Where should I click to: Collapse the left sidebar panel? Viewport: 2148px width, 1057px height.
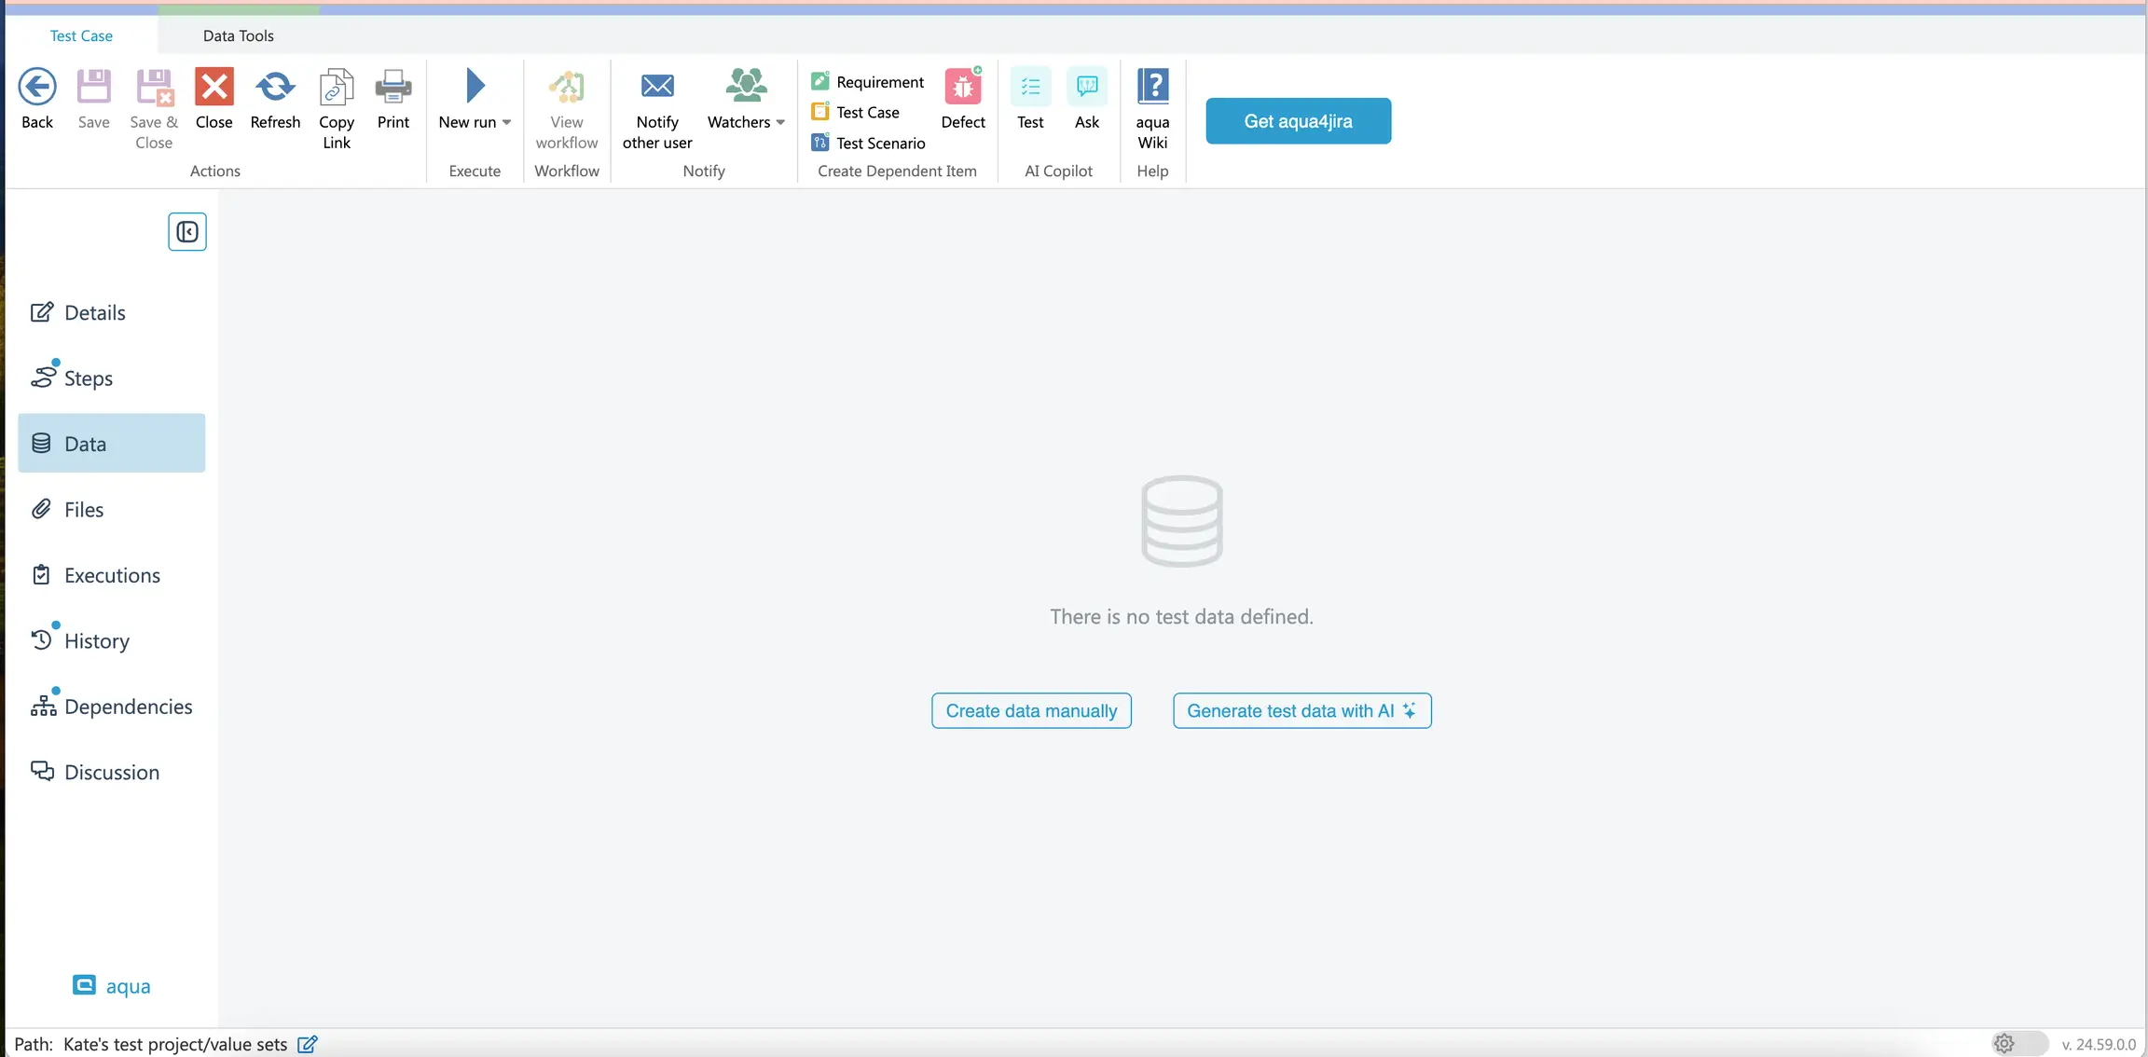pos(186,231)
